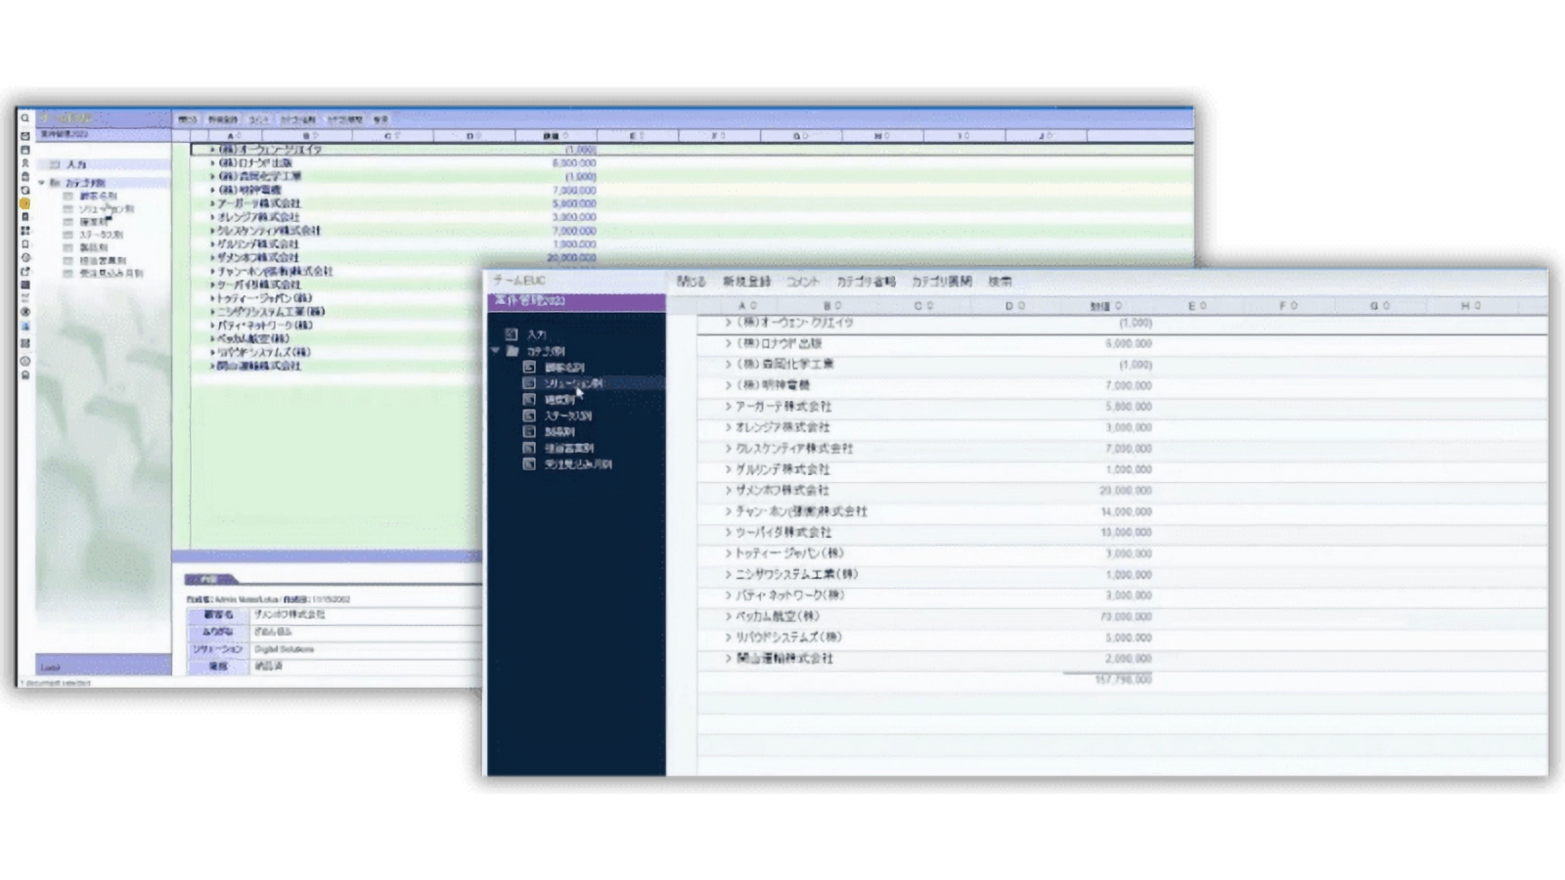Expand アーガーテ株式会社 row in front window
1565x880 pixels.
pos(728,406)
